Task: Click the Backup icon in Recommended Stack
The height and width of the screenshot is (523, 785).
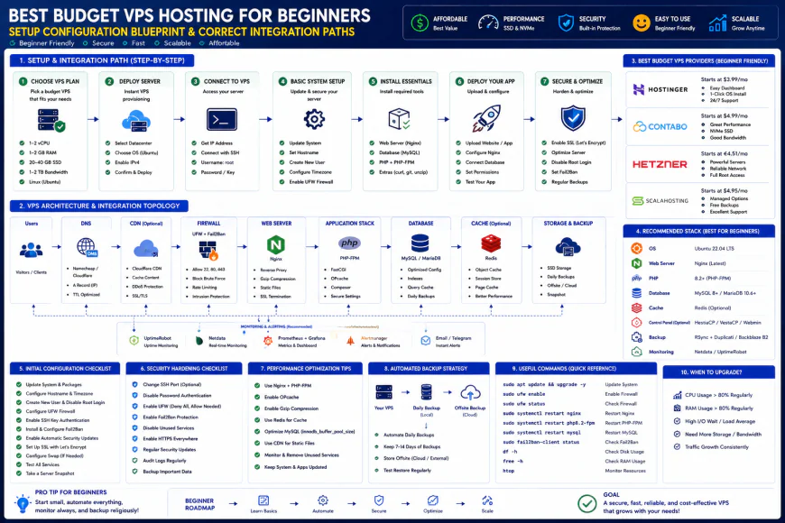Action: coord(636,337)
